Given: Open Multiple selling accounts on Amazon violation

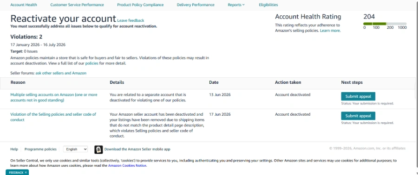Looking at the screenshot, I should (x=53, y=98).
